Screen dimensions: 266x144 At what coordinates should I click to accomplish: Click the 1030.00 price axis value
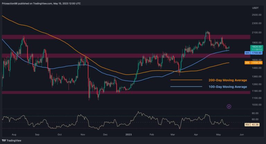[257, 105]
